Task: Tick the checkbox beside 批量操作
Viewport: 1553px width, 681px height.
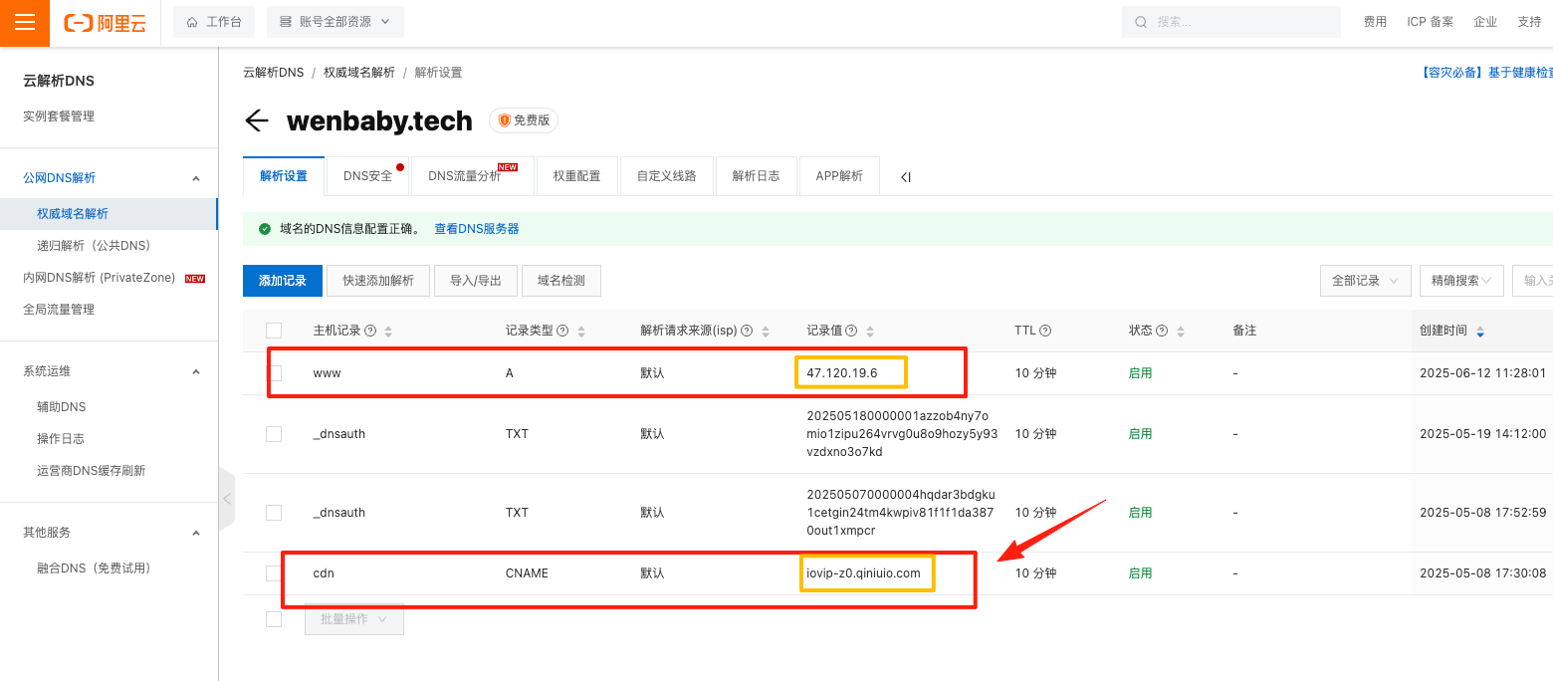Action: point(274,619)
